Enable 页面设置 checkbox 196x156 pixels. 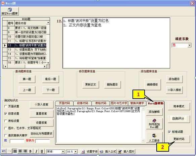[x=6, y=106]
